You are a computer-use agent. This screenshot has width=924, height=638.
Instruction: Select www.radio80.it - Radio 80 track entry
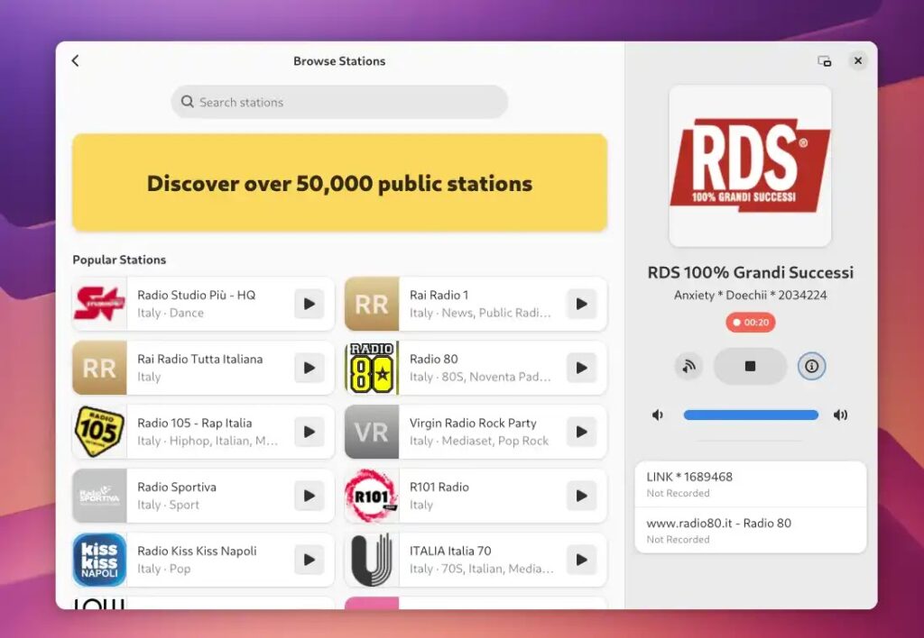(x=750, y=530)
